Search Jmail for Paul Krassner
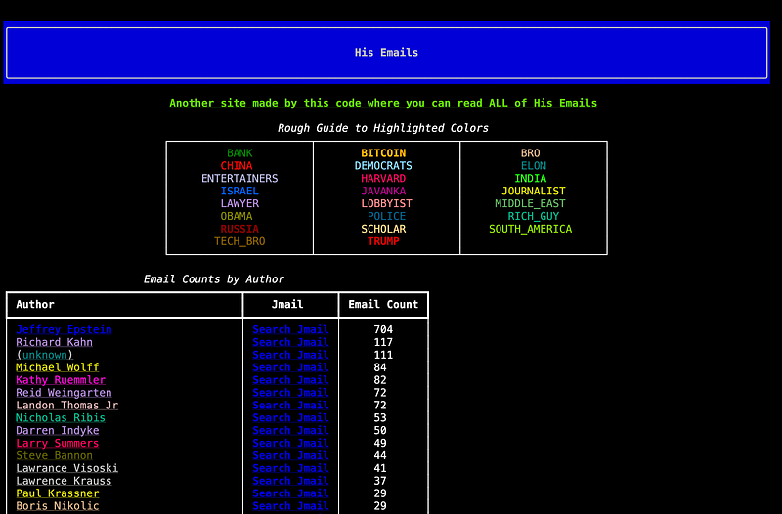The width and height of the screenshot is (782, 514). pyautogui.click(x=290, y=493)
